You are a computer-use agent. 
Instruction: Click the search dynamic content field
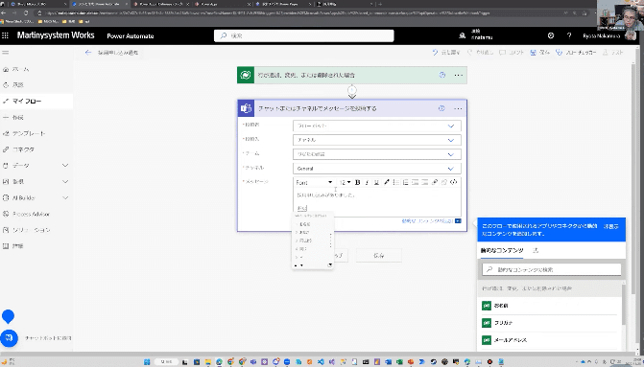click(552, 269)
